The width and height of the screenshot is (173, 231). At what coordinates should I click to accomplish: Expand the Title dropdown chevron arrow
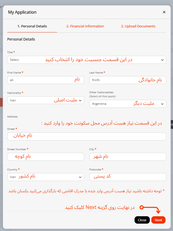(x=162, y=60)
